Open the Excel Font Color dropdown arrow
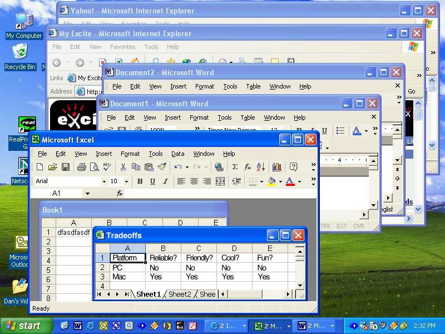Screen dimensions: 445x334 [x=299, y=181]
